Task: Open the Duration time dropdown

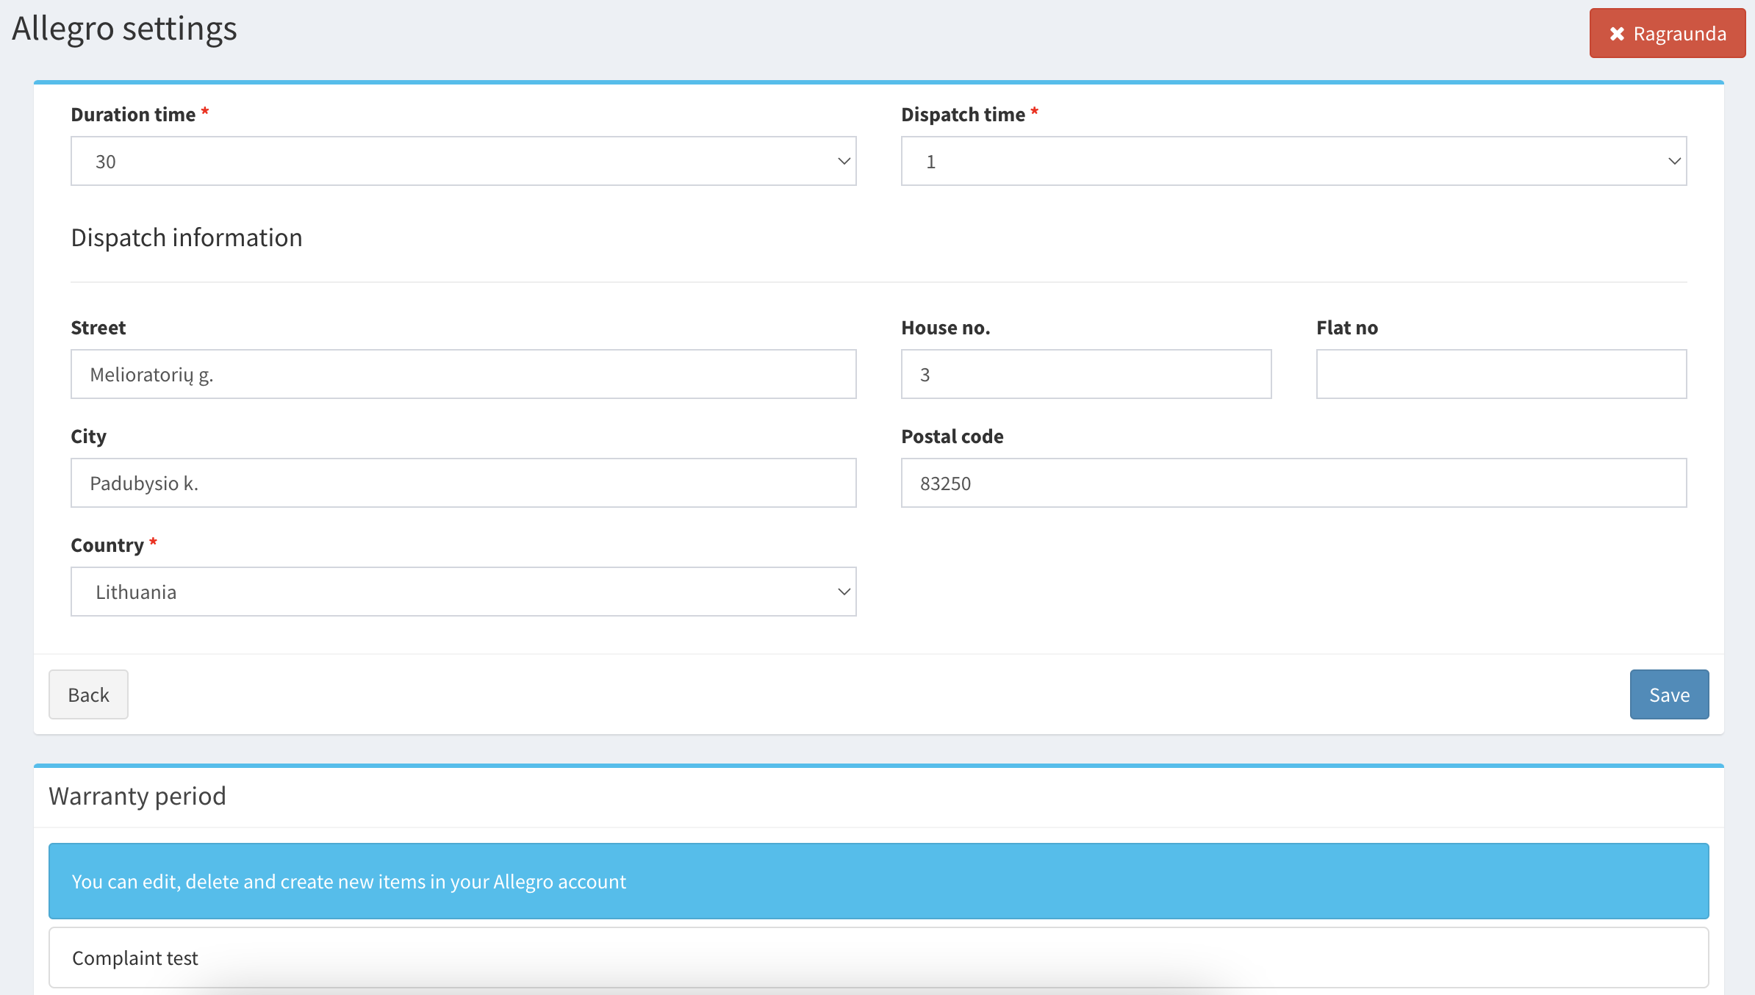Action: pos(464,161)
